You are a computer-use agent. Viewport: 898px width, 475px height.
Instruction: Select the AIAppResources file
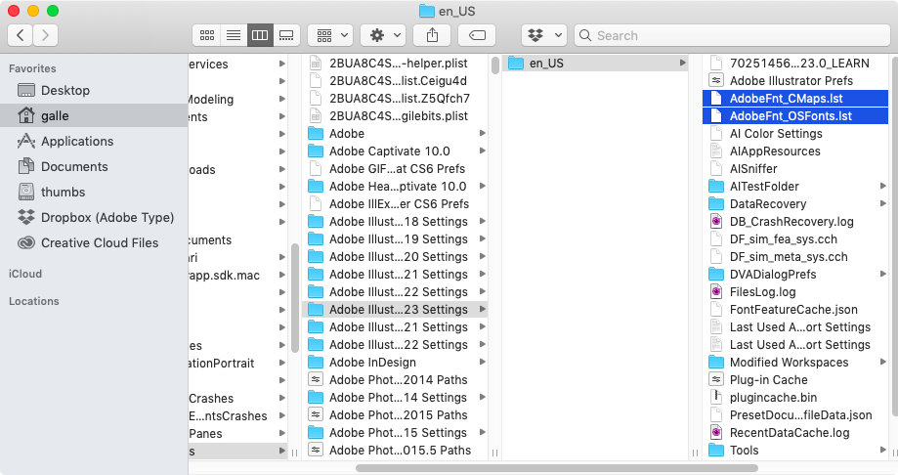(795, 151)
